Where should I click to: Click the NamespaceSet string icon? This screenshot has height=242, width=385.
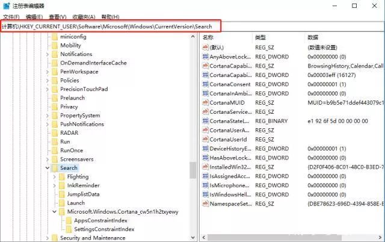[205, 203]
